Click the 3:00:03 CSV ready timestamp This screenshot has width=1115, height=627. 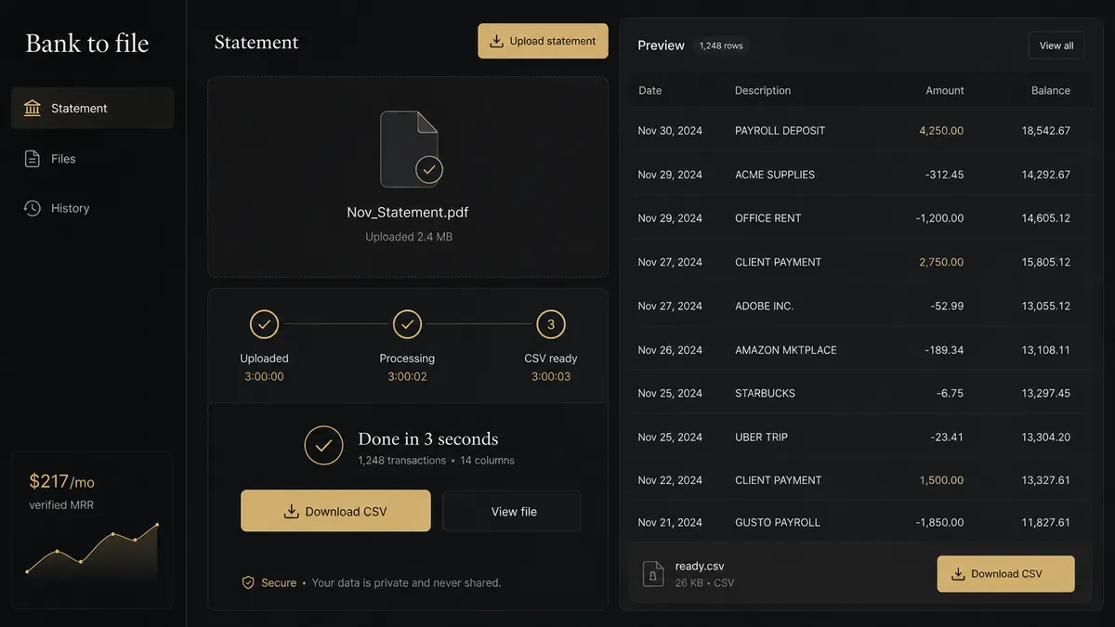(x=551, y=376)
